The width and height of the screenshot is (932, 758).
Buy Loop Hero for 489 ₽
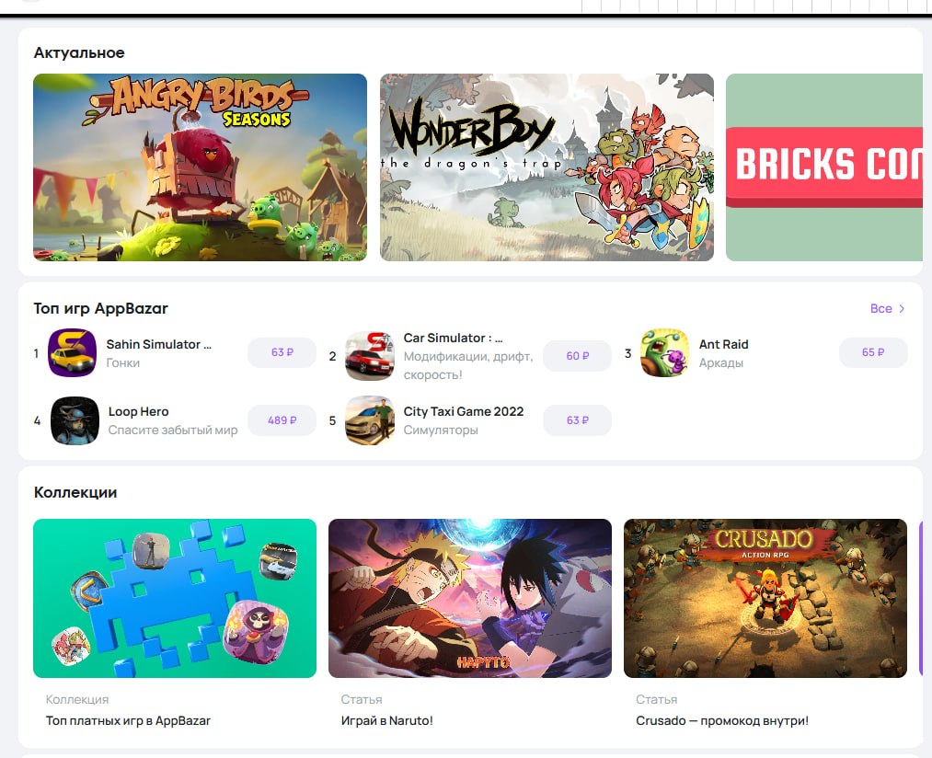coord(282,420)
